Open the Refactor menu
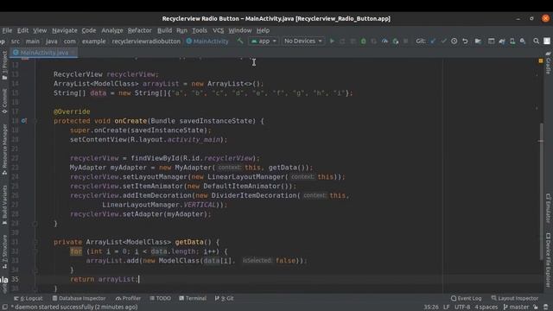 pos(140,30)
